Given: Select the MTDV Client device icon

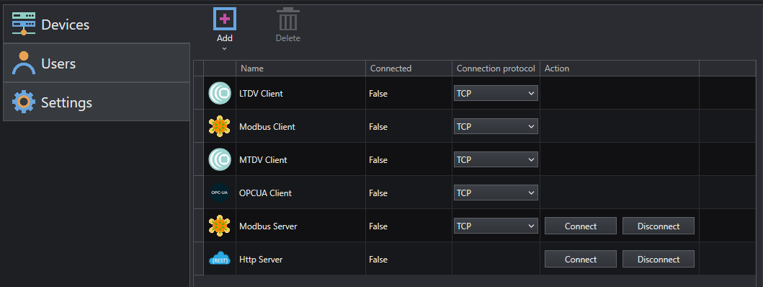Looking at the screenshot, I should click(220, 159).
